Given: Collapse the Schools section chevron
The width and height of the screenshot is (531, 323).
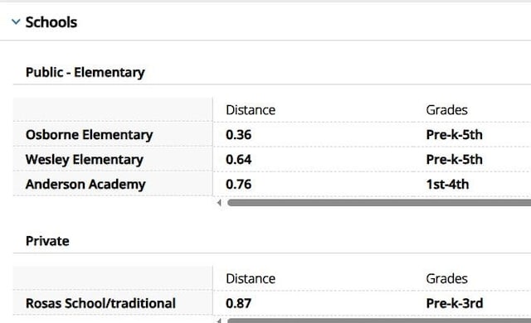Looking at the screenshot, I should click(16, 22).
